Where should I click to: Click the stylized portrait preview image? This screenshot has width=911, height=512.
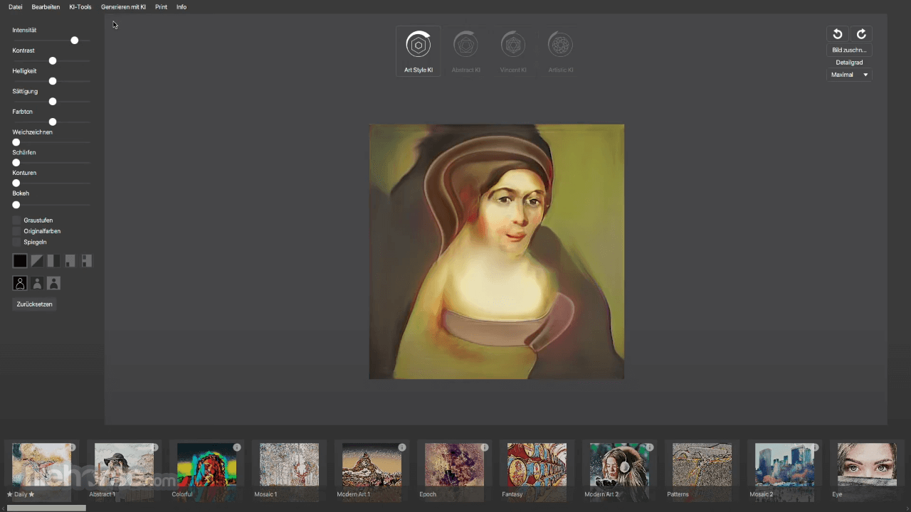point(497,252)
